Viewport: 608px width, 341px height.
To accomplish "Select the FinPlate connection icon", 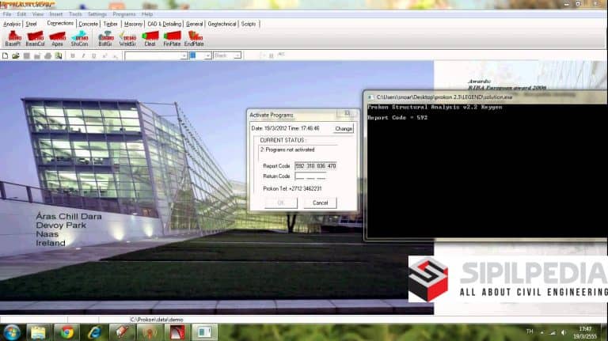I will [172, 38].
